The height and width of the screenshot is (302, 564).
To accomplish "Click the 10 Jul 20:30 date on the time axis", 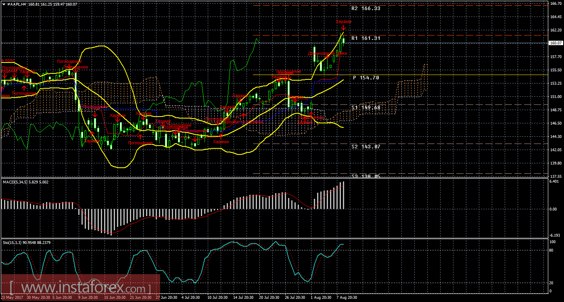I will [x=217, y=298].
